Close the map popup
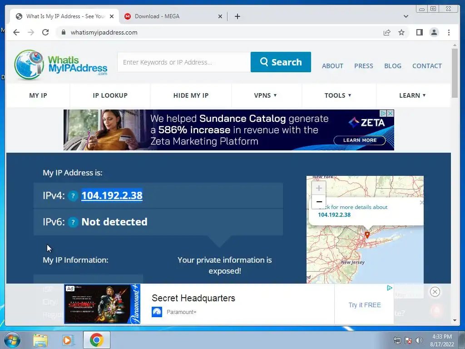465x349 pixels. (x=421, y=202)
